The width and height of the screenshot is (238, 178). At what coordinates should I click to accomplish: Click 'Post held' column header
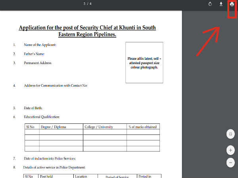(46, 176)
